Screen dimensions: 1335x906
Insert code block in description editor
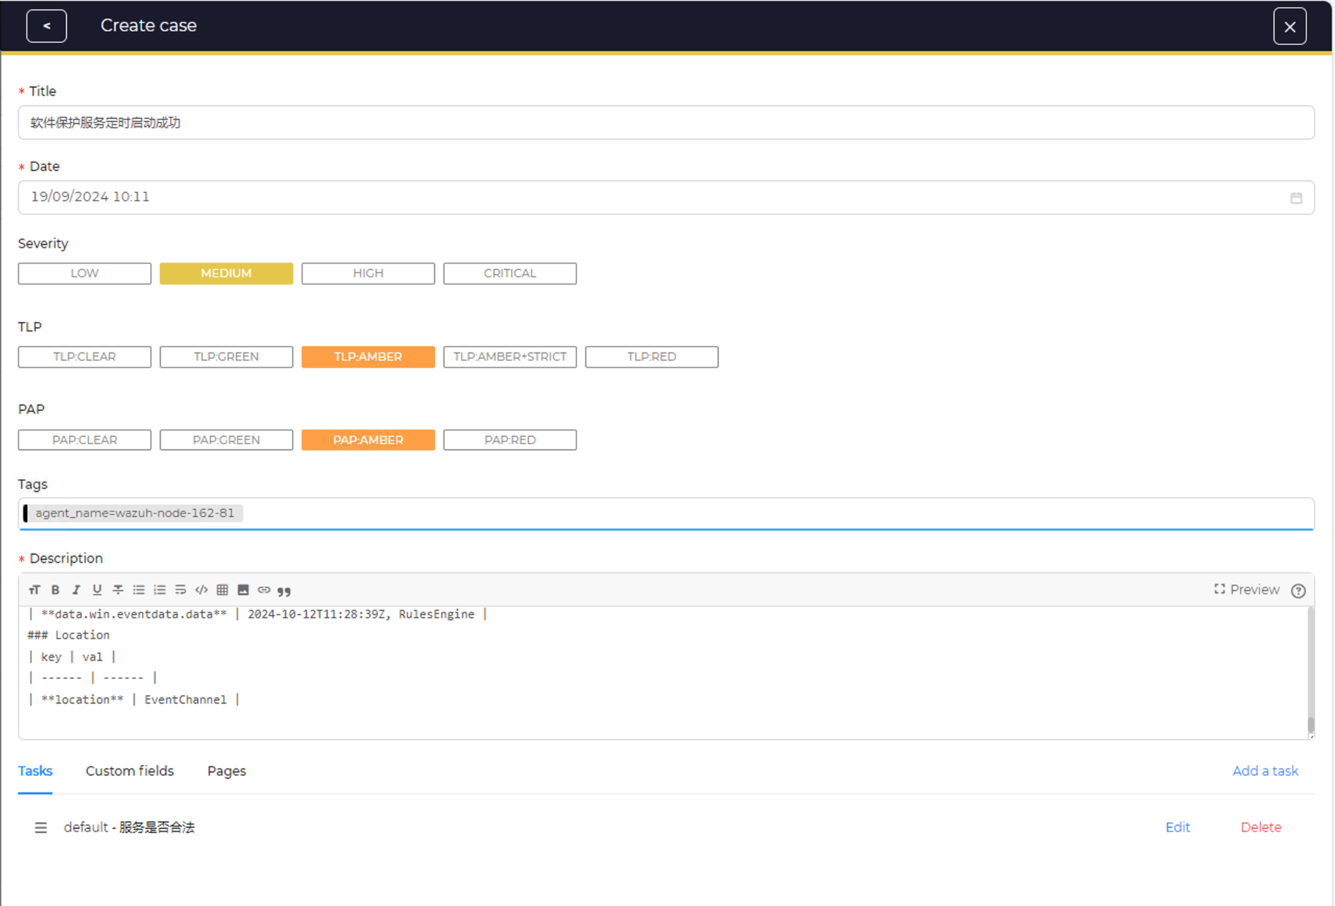click(201, 590)
